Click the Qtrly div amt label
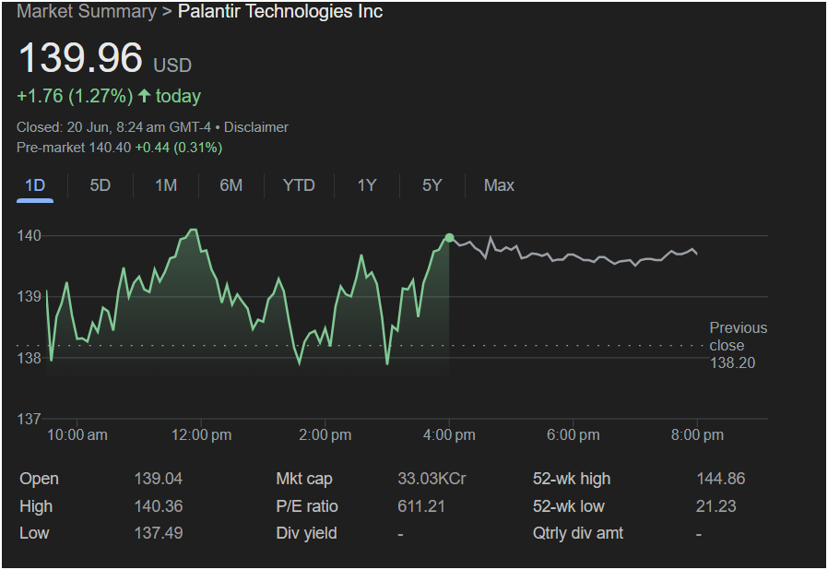 point(578,533)
